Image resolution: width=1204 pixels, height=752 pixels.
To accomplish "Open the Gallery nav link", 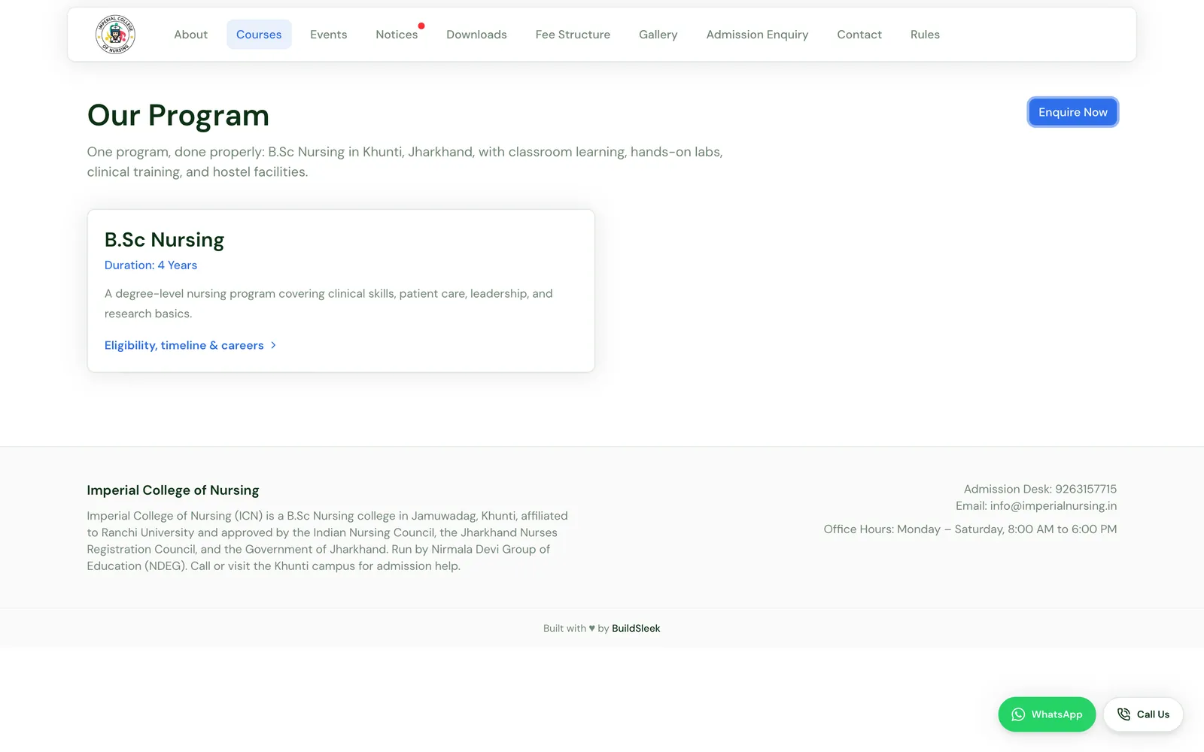I will click(x=658, y=35).
